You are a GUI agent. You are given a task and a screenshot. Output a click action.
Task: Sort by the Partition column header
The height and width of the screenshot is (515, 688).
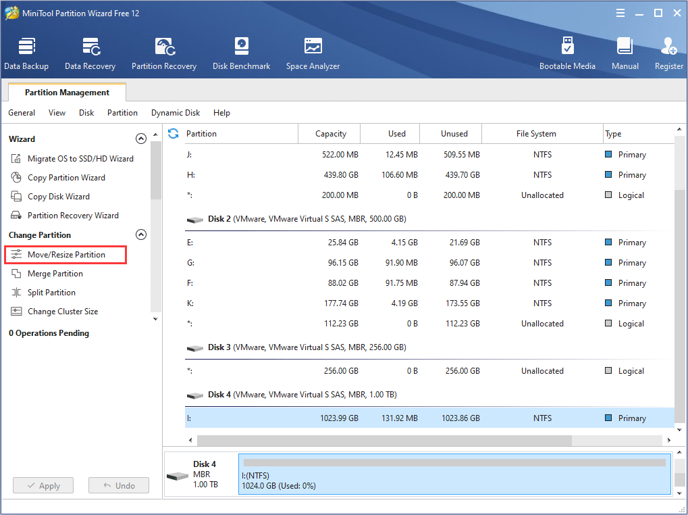240,133
